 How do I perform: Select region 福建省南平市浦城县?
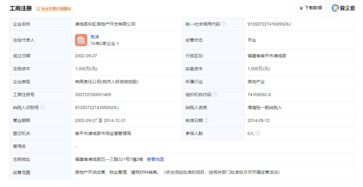point(267,56)
